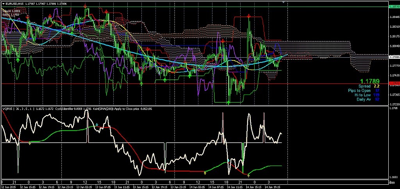
Task: Click the leftmost red down arrow signal
Action: pyautogui.click(x=27, y=18)
